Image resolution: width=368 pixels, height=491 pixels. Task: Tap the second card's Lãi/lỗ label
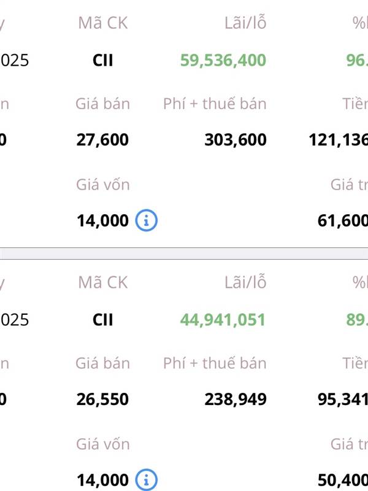[245, 281]
